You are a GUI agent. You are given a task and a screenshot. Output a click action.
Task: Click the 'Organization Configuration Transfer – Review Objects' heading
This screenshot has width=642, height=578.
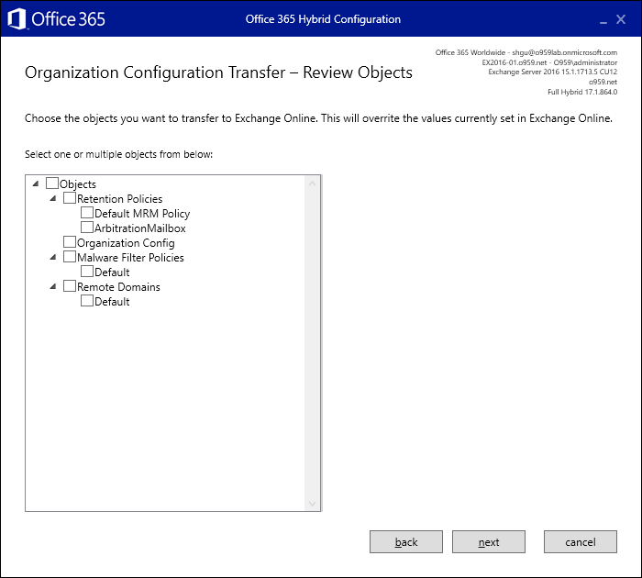point(218,72)
